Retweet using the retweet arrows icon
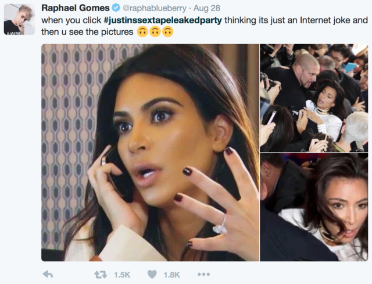The width and height of the screenshot is (372, 284). pos(101,275)
